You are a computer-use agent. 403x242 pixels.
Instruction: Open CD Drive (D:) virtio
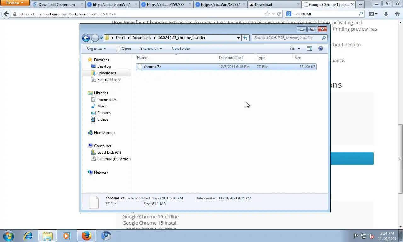[113, 159]
